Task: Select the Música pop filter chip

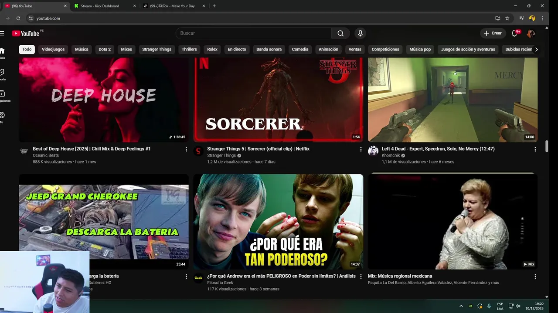Action: click(x=420, y=50)
